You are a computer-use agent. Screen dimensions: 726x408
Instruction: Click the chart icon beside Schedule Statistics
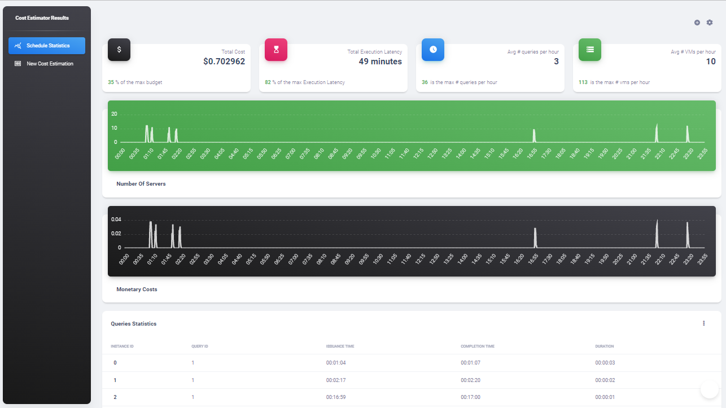coord(18,46)
